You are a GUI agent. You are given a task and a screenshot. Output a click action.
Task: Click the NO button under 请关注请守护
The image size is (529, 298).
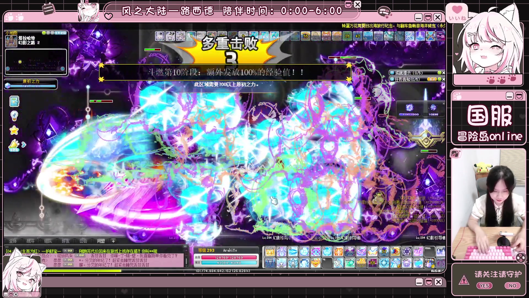(x=512, y=286)
